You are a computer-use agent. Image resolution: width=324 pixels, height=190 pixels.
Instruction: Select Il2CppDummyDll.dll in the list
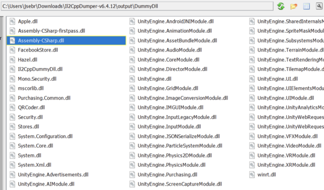(x=40, y=69)
